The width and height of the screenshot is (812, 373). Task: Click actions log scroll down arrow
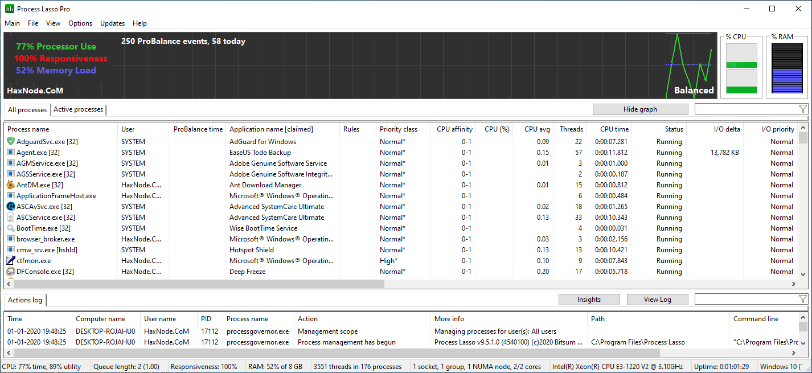tap(803, 343)
